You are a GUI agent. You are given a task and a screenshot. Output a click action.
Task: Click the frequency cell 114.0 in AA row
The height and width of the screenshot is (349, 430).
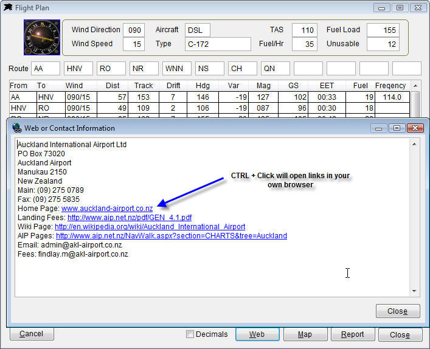(392, 97)
